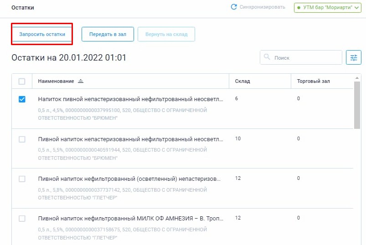
Task: Click the Запросить остатки button
Action: click(42, 34)
